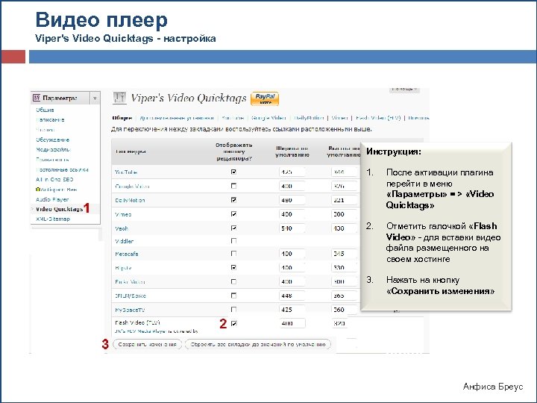Open the IFILM/Spike link in the media table

pos(131,296)
